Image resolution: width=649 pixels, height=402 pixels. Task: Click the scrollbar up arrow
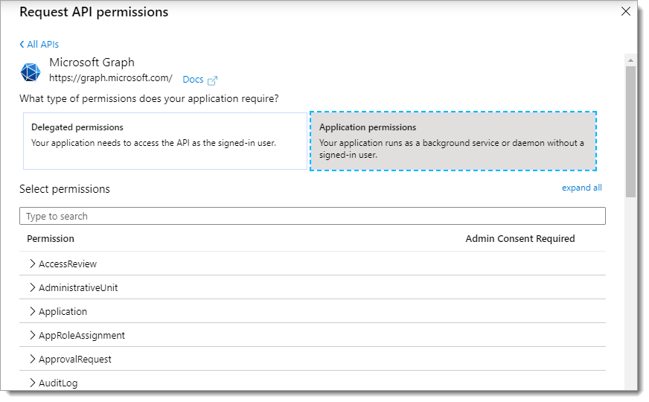point(630,60)
